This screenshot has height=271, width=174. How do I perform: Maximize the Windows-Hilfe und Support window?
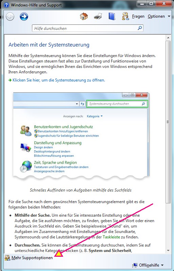[151, 3]
